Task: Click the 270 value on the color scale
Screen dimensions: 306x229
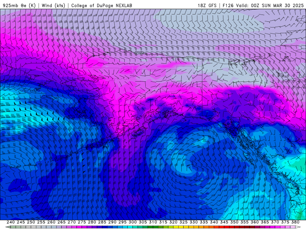Action: click(72, 222)
